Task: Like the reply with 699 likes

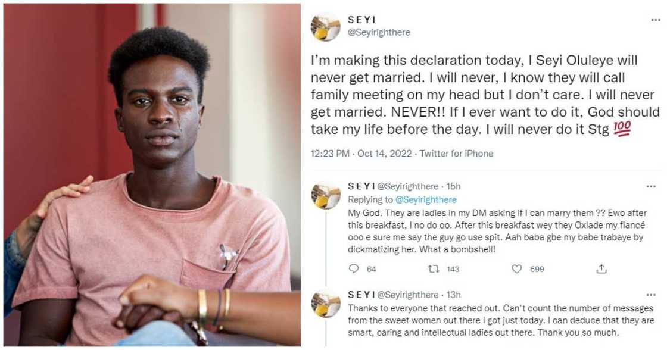Action: [x=517, y=269]
